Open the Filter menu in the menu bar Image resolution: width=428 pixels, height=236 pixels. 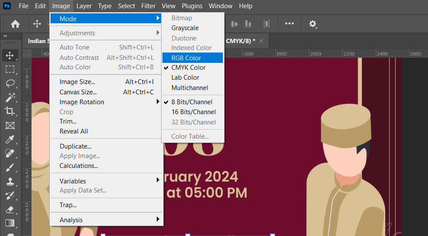pyautogui.click(x=148, y=6)
